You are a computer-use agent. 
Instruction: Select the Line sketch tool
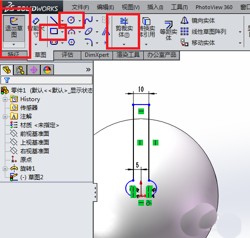click(x=54, y=20)
